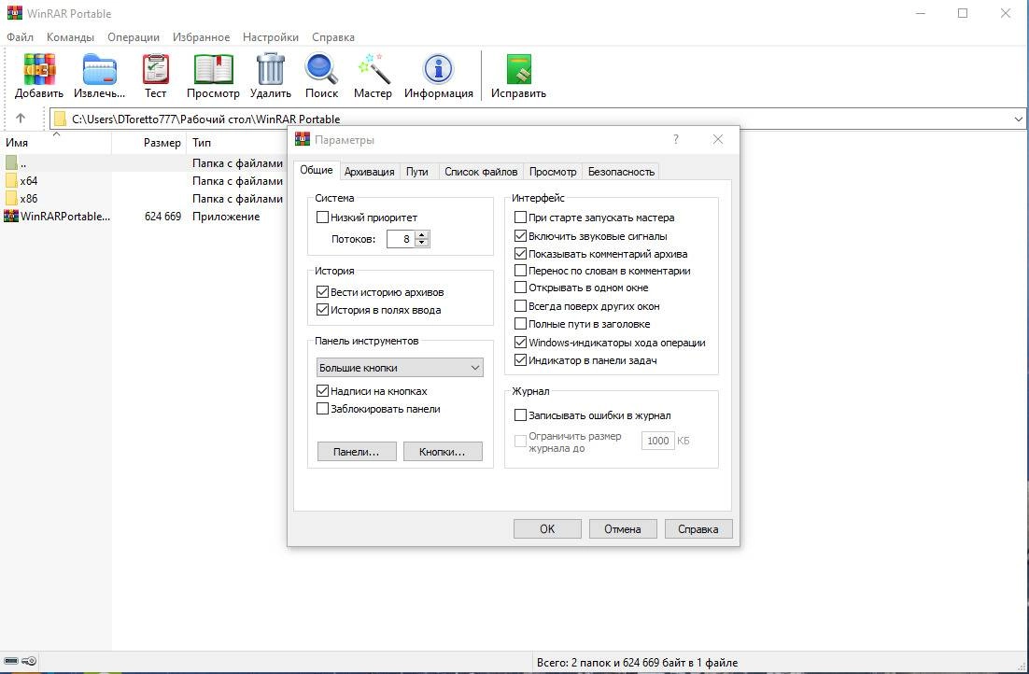Toggle Индикатор в панели задач
This screenshot has height=674, width=1029.
click(x=520, y=359)
